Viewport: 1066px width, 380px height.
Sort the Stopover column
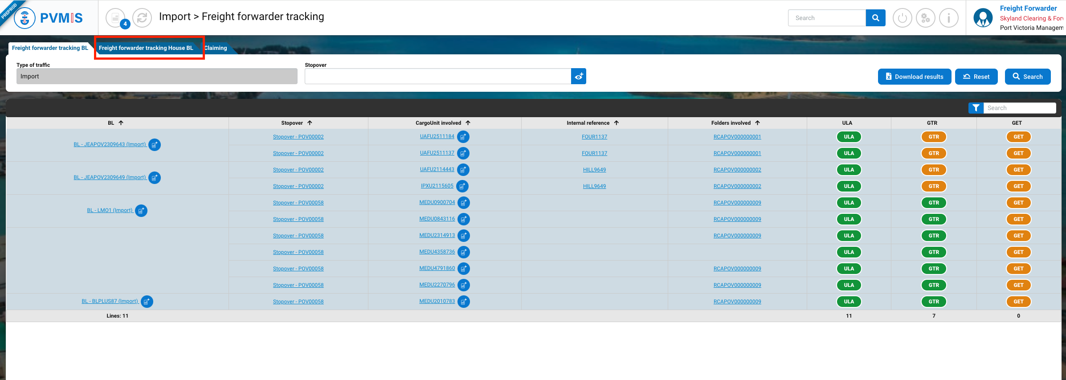point(310,123)
